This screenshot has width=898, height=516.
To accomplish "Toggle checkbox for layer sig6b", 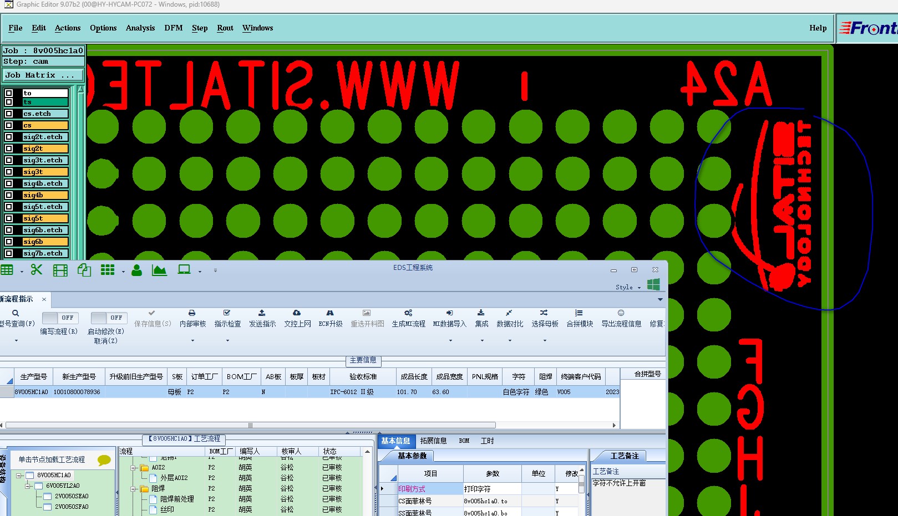I will [x=9, y=242].
